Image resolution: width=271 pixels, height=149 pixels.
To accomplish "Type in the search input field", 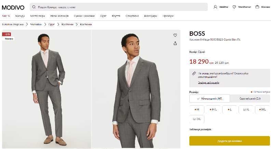I will tap(120, 7).
